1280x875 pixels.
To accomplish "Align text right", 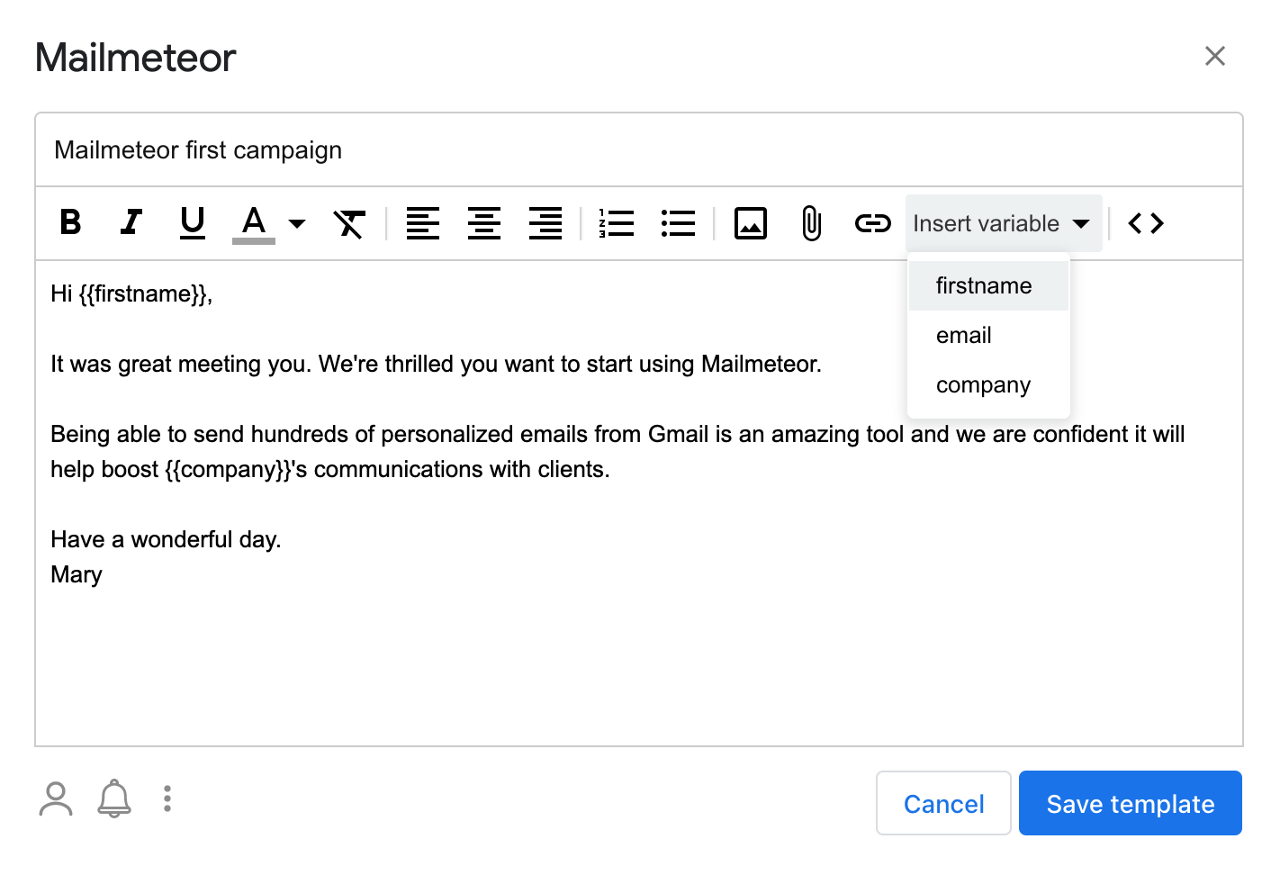I will point(545,222).
